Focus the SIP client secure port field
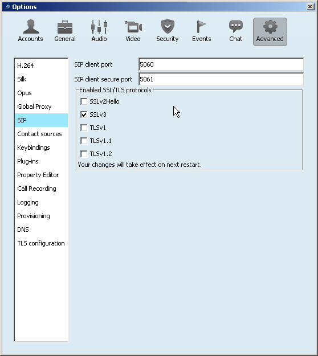Viewport: 318px width, 356px height. pos(221,79)
